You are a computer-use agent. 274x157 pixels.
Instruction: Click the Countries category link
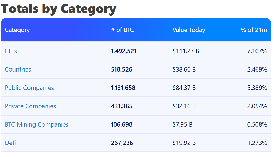pos(18,70)
